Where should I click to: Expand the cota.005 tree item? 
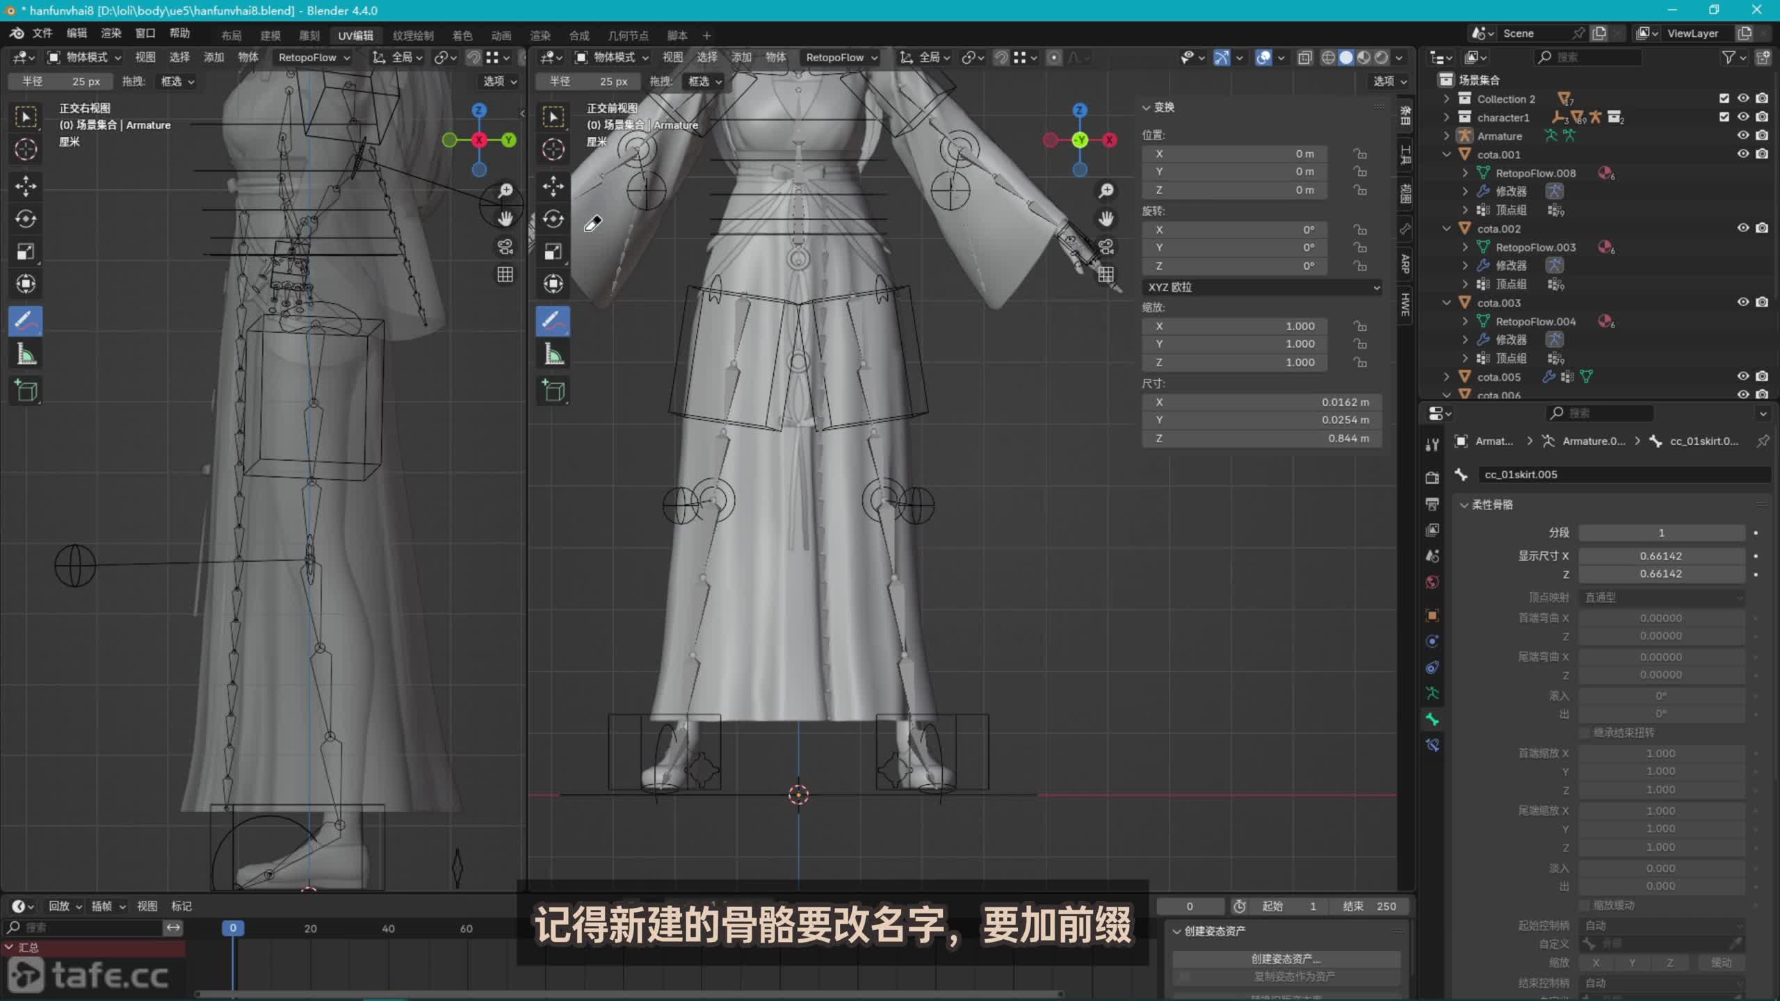pos(1446,377)
